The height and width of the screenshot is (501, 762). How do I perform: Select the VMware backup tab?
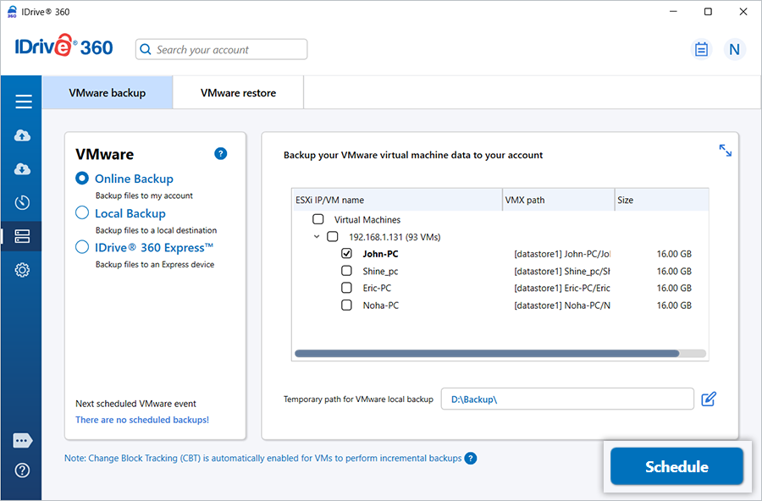tap(108, 93)
